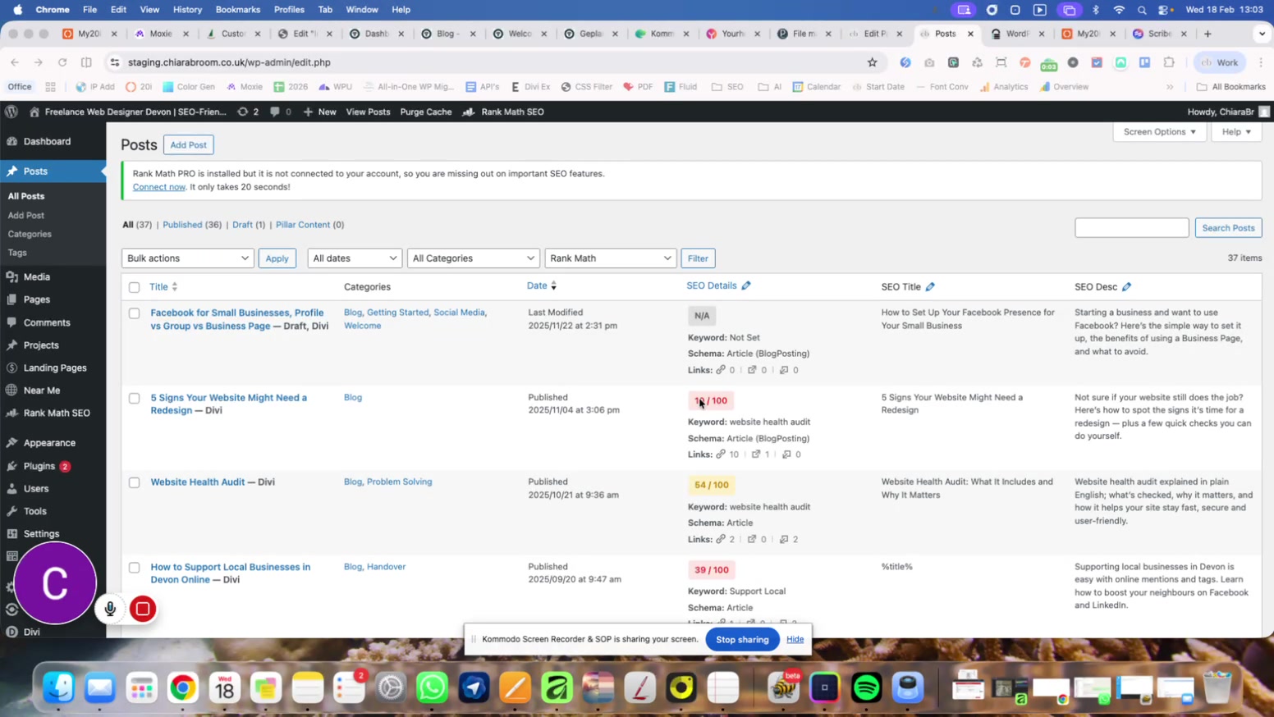Click the browser address bar URL
The width and height of the screenshot is (1274, 717).
click(229, 62)
